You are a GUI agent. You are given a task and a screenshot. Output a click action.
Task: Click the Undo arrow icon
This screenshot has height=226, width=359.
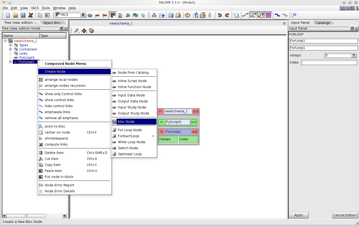click(220, 15)
